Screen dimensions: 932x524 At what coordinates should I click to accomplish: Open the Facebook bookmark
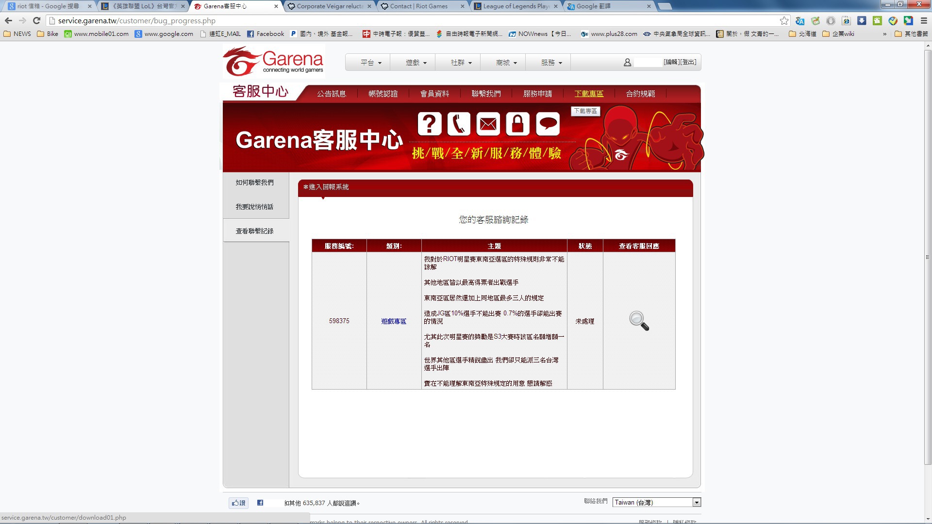266,34
